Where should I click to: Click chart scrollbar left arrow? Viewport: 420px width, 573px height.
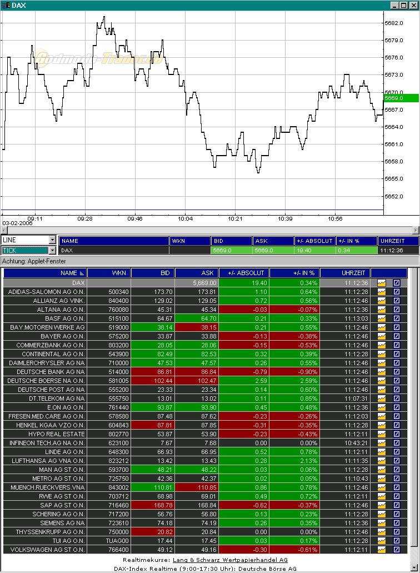click(4, 230)
